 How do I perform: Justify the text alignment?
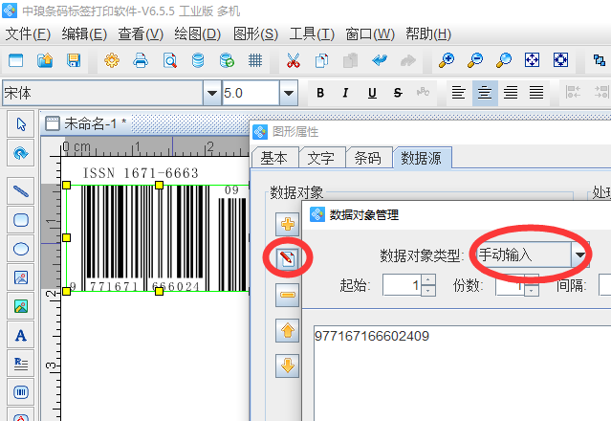[x=536, y=93]
